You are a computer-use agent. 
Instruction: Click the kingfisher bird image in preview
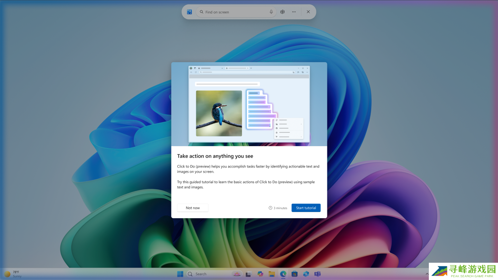(219, 113)
